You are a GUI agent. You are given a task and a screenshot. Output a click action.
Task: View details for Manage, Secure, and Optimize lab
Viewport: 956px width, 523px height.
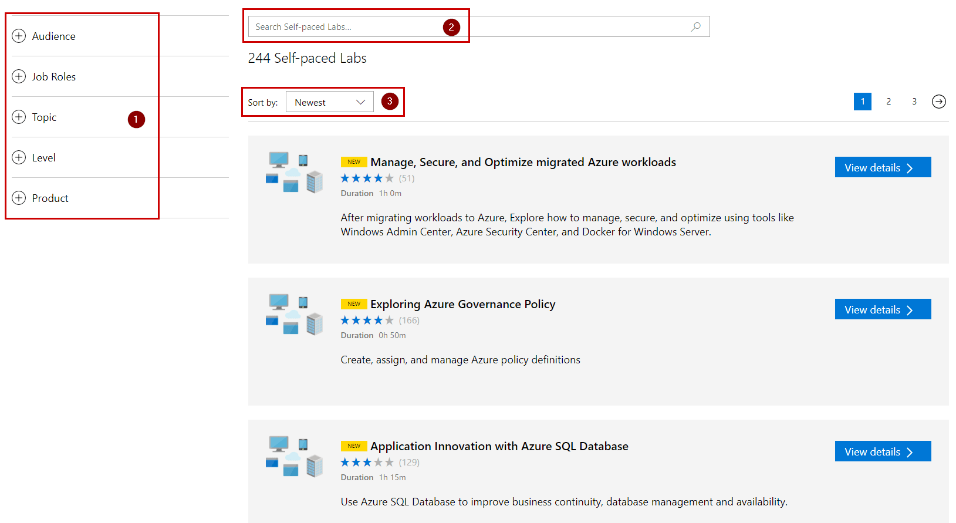(883, 167)
